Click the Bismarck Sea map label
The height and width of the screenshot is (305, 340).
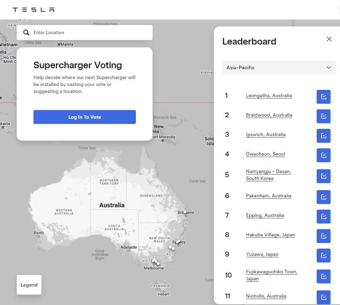tap(164, 117)
